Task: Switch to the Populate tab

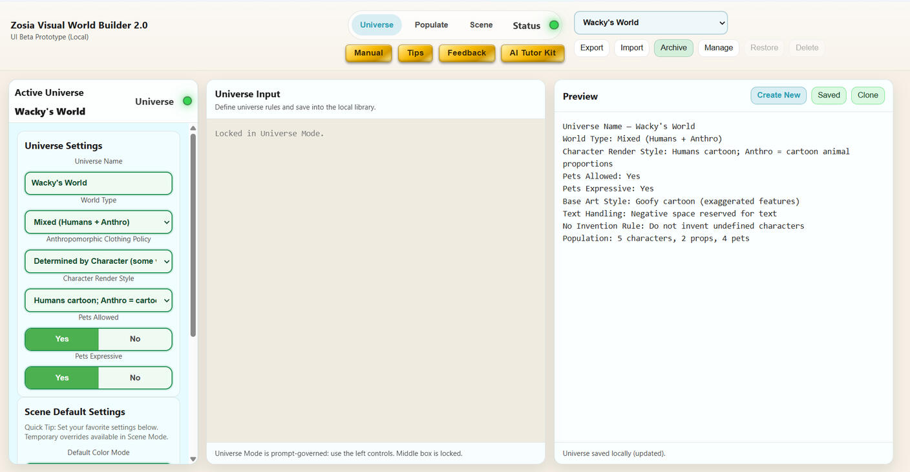Action: 431,25
